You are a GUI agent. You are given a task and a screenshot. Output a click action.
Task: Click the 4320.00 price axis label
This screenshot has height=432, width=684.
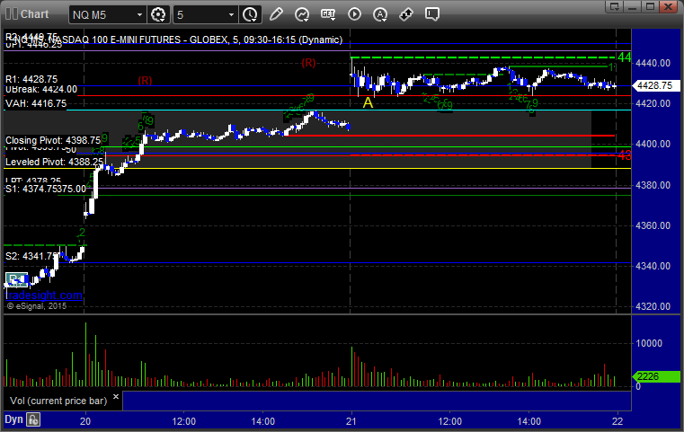653,306
